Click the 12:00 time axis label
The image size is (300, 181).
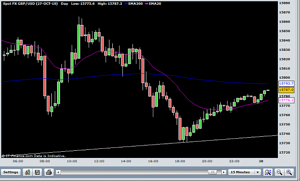(99, 161)
